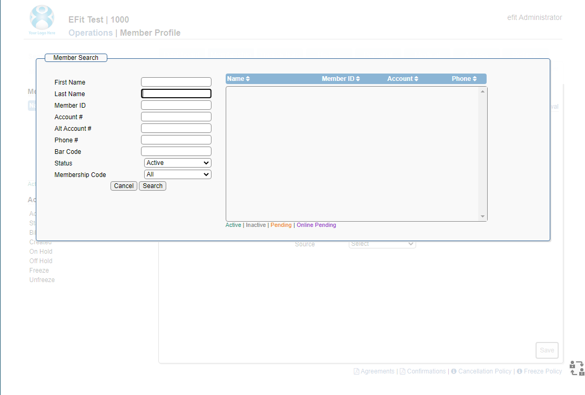585x395 pixels.
Task: Click the efit Administrator user label
Action: (534, 17)
